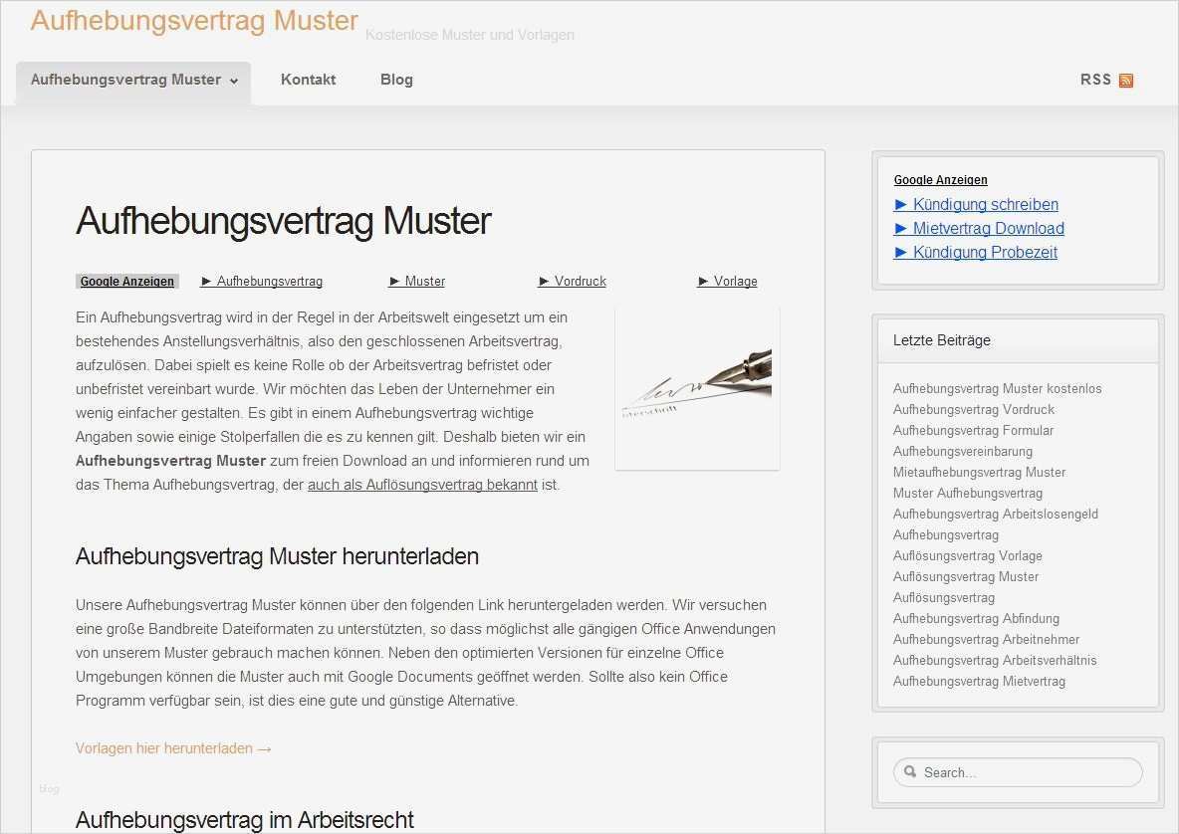
Task: Click the pen signature image
Action: 697,387
